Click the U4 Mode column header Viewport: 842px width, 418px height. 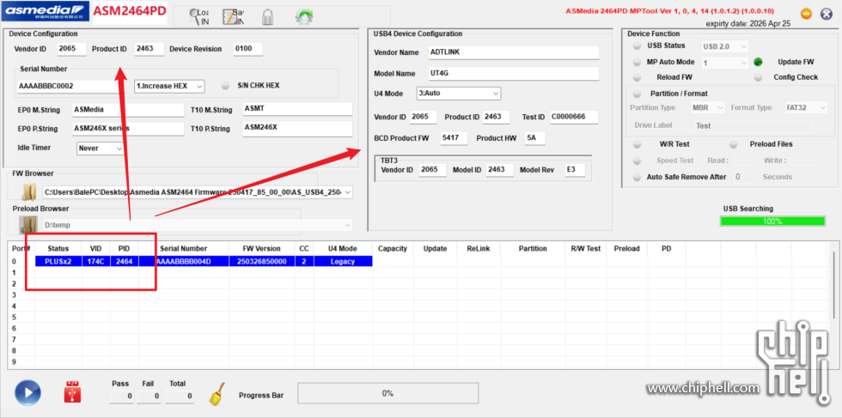tap(343, 248)
